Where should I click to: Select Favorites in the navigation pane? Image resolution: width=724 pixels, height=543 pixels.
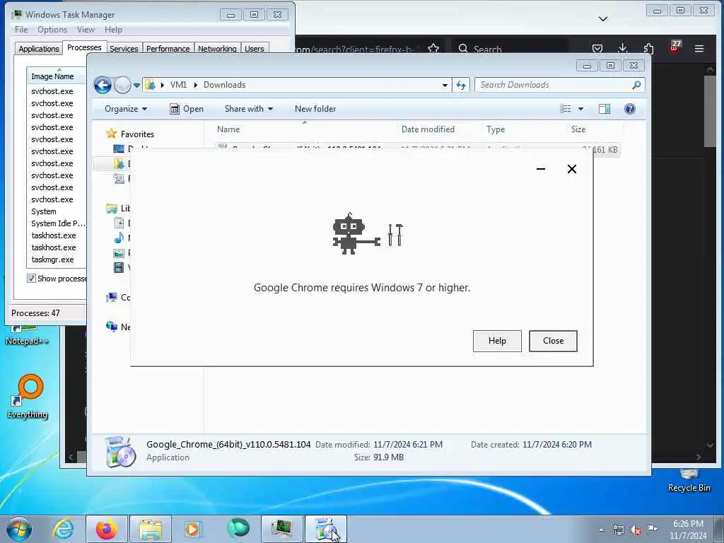[x=137, y=134]
